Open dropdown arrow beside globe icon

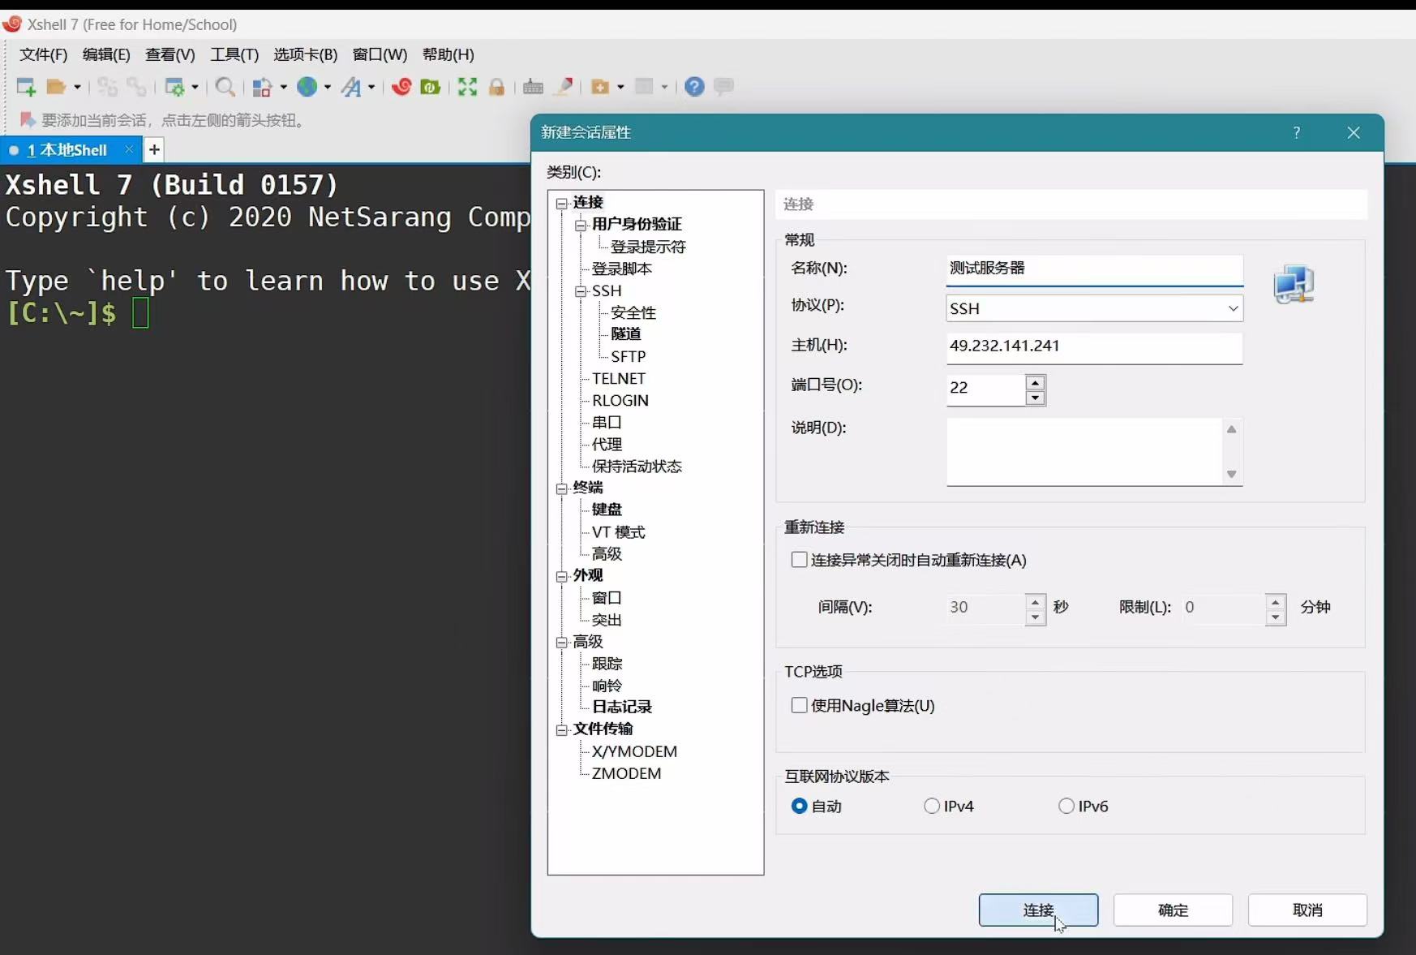(327, 87)
